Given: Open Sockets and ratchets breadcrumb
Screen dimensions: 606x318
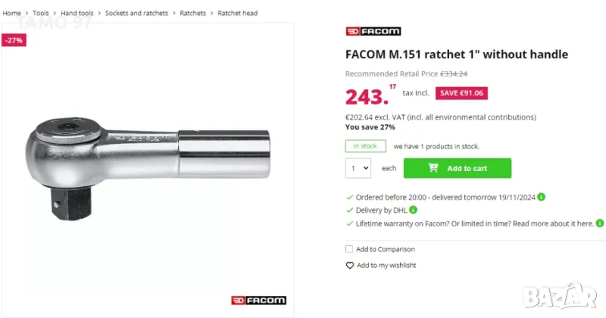Looking at the screenshot, I should coord(138,13).
